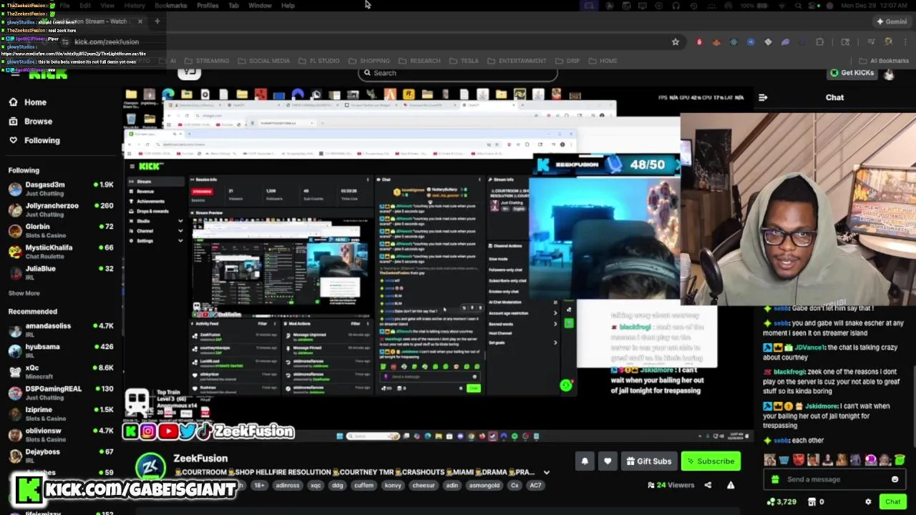
Task: Open hyubsama recommended channel
Action: click(x=60, y=350)
